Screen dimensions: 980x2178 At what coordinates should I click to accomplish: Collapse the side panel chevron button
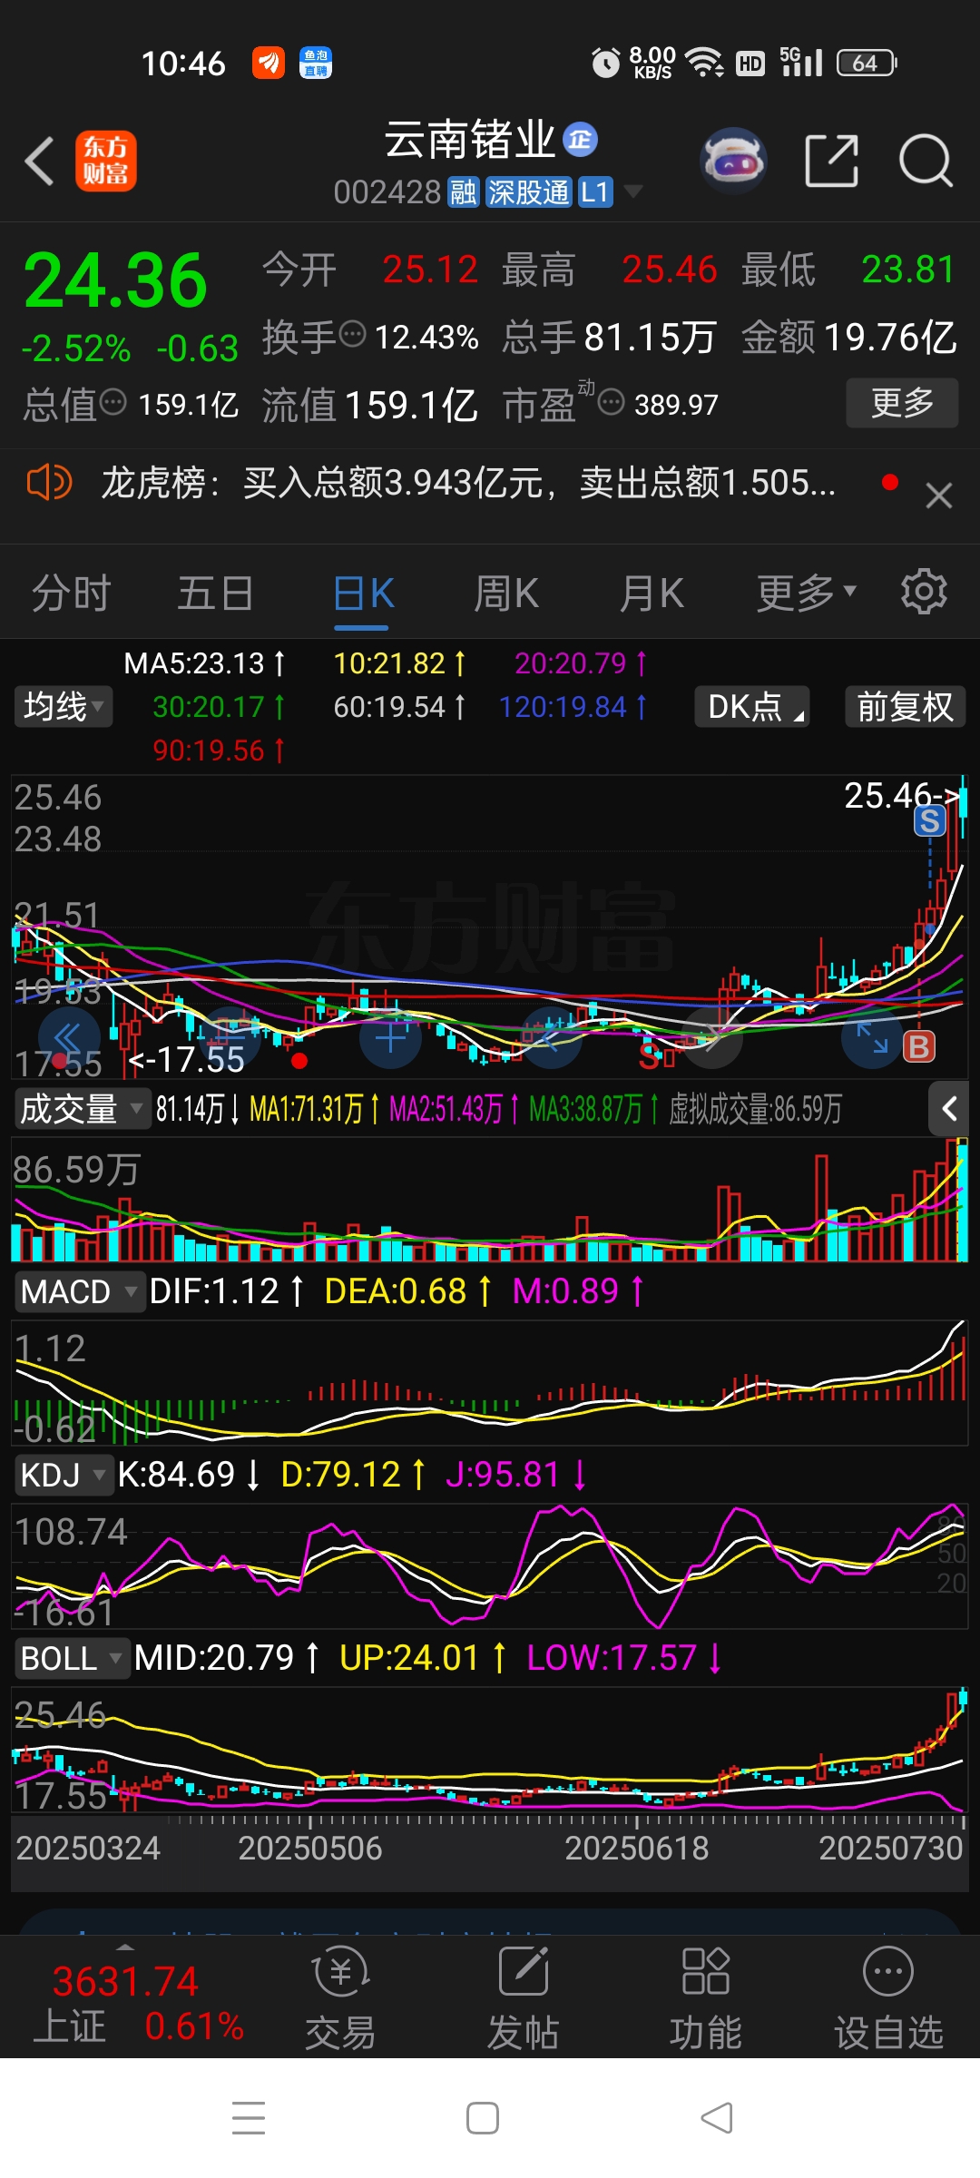pyautogui.click(x=950, y=1109)
